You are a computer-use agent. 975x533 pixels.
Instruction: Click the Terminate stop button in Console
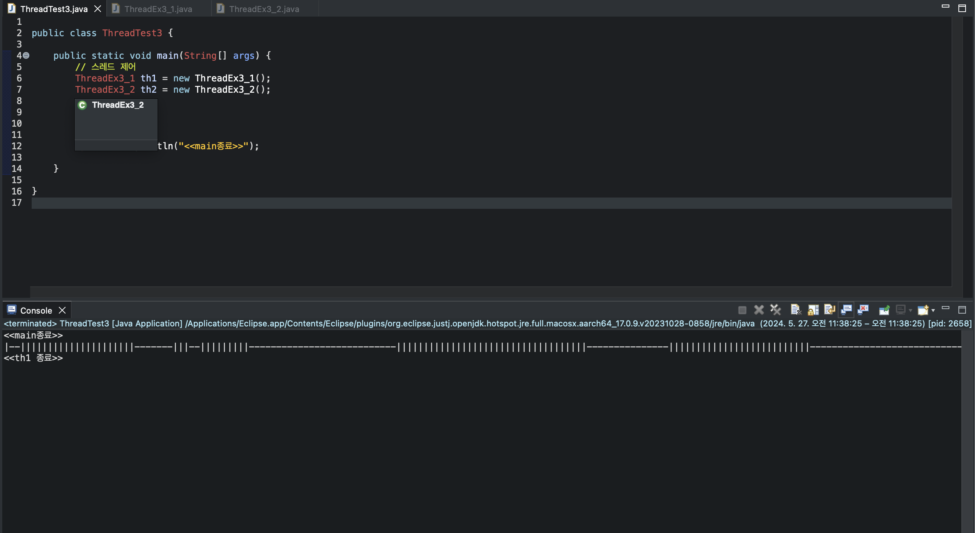point(742,310)
